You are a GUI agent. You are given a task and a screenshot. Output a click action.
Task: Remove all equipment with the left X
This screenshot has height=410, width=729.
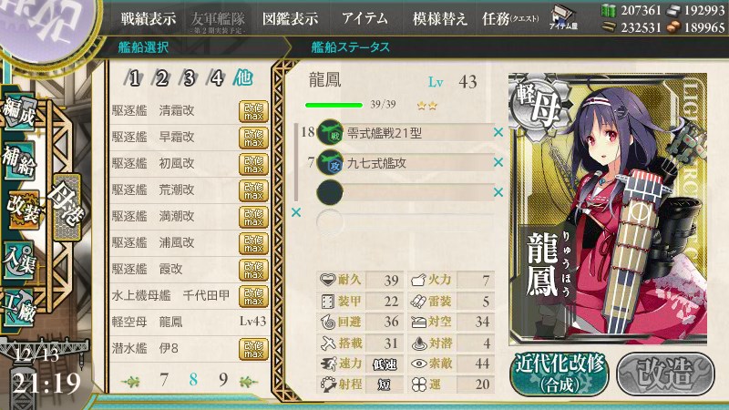[x=295, y=212]
